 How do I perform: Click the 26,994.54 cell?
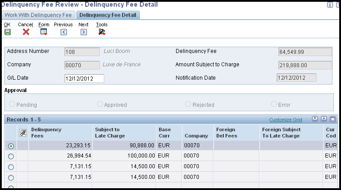point(61,156)
